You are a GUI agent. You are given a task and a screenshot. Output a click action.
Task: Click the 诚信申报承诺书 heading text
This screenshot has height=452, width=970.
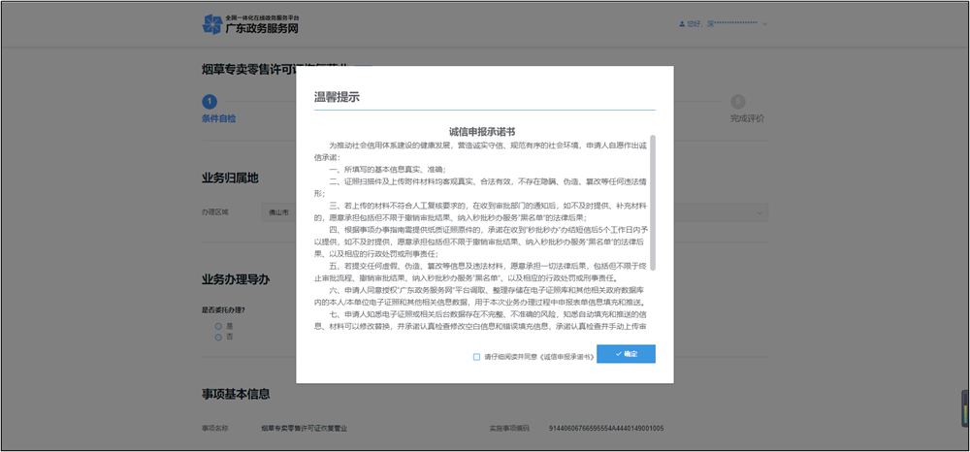click(482, 132)
